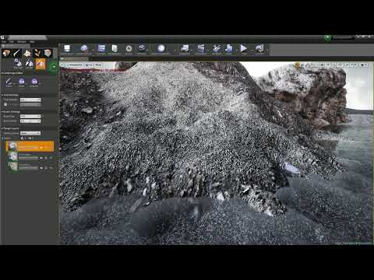Switch landscape editor to Manage mode
The height and width of the screenshot is (280, 374).
pyautogui.click(x=18, y=63)
